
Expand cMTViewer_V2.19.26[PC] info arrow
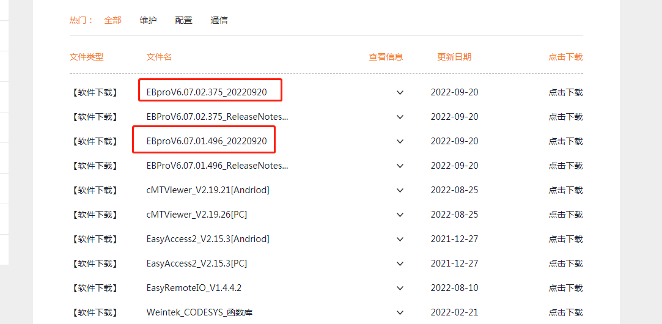400,215
